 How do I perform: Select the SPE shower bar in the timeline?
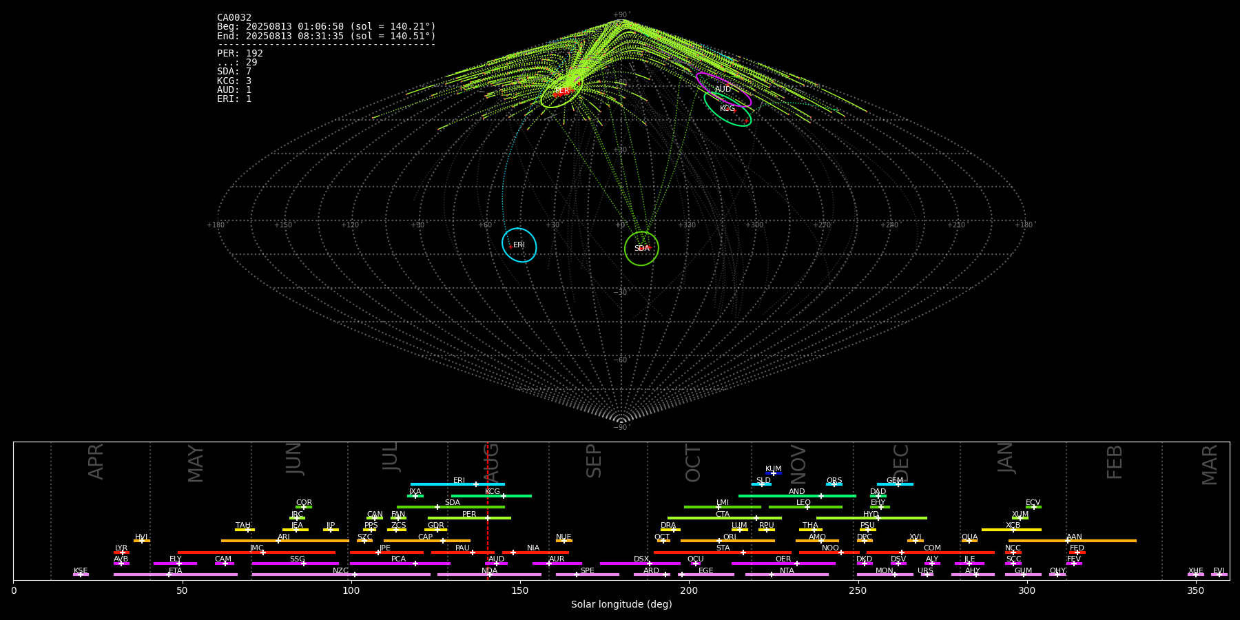click(x=588, y=575)
